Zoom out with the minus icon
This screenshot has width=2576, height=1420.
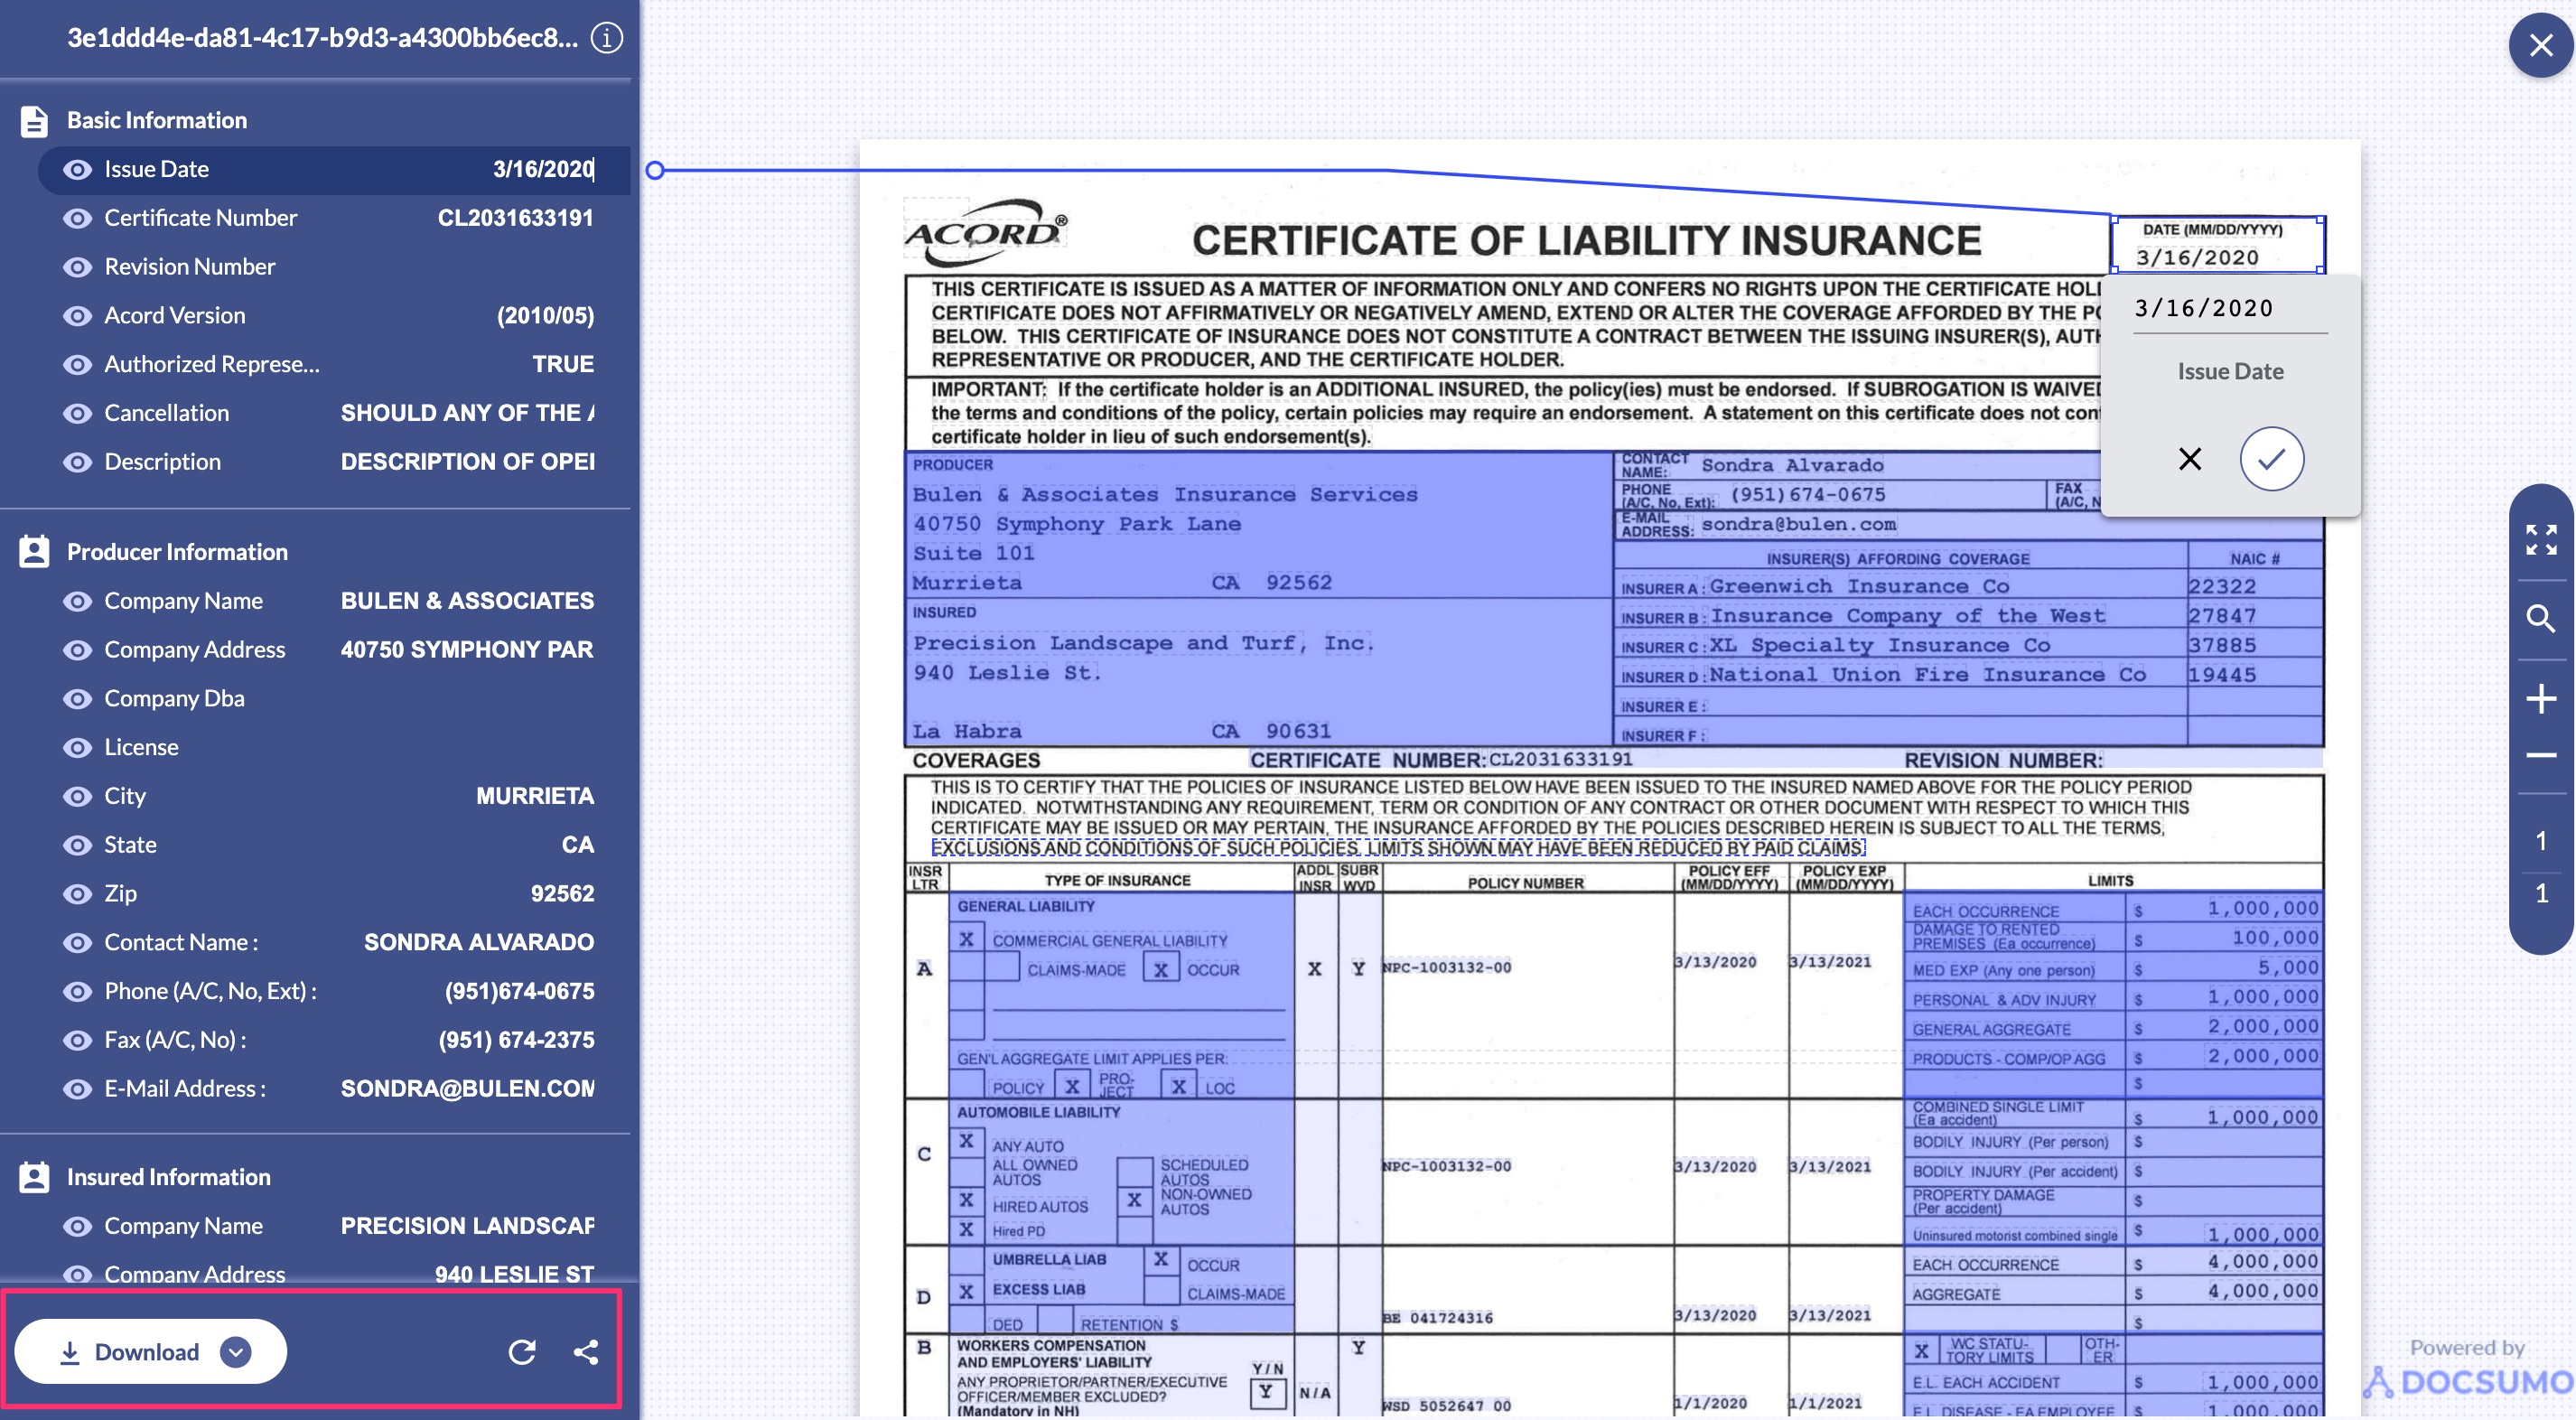coord(2541,755)
